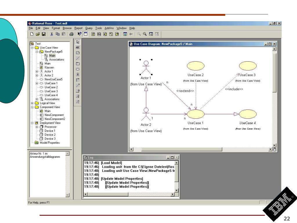Click the Browse Interaction Diagram icon

(x=99, y=34)
